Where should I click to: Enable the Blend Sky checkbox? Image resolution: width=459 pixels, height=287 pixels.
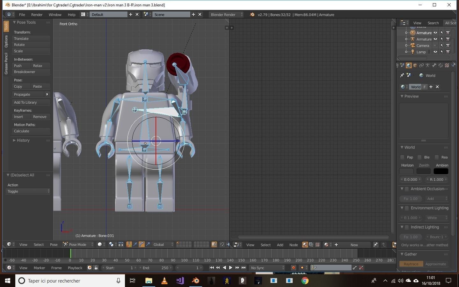click(419, 157)
